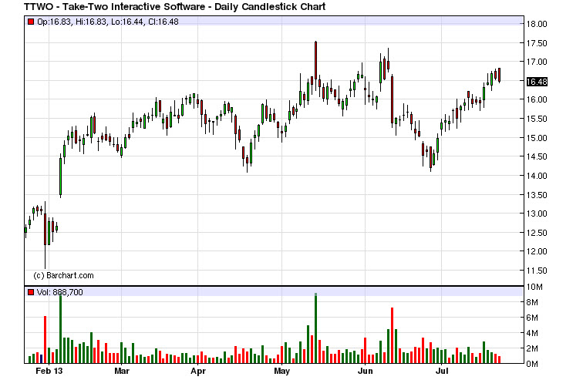Click the 14.50 price axis label
The image size is (583, 380).
point(537,156)
